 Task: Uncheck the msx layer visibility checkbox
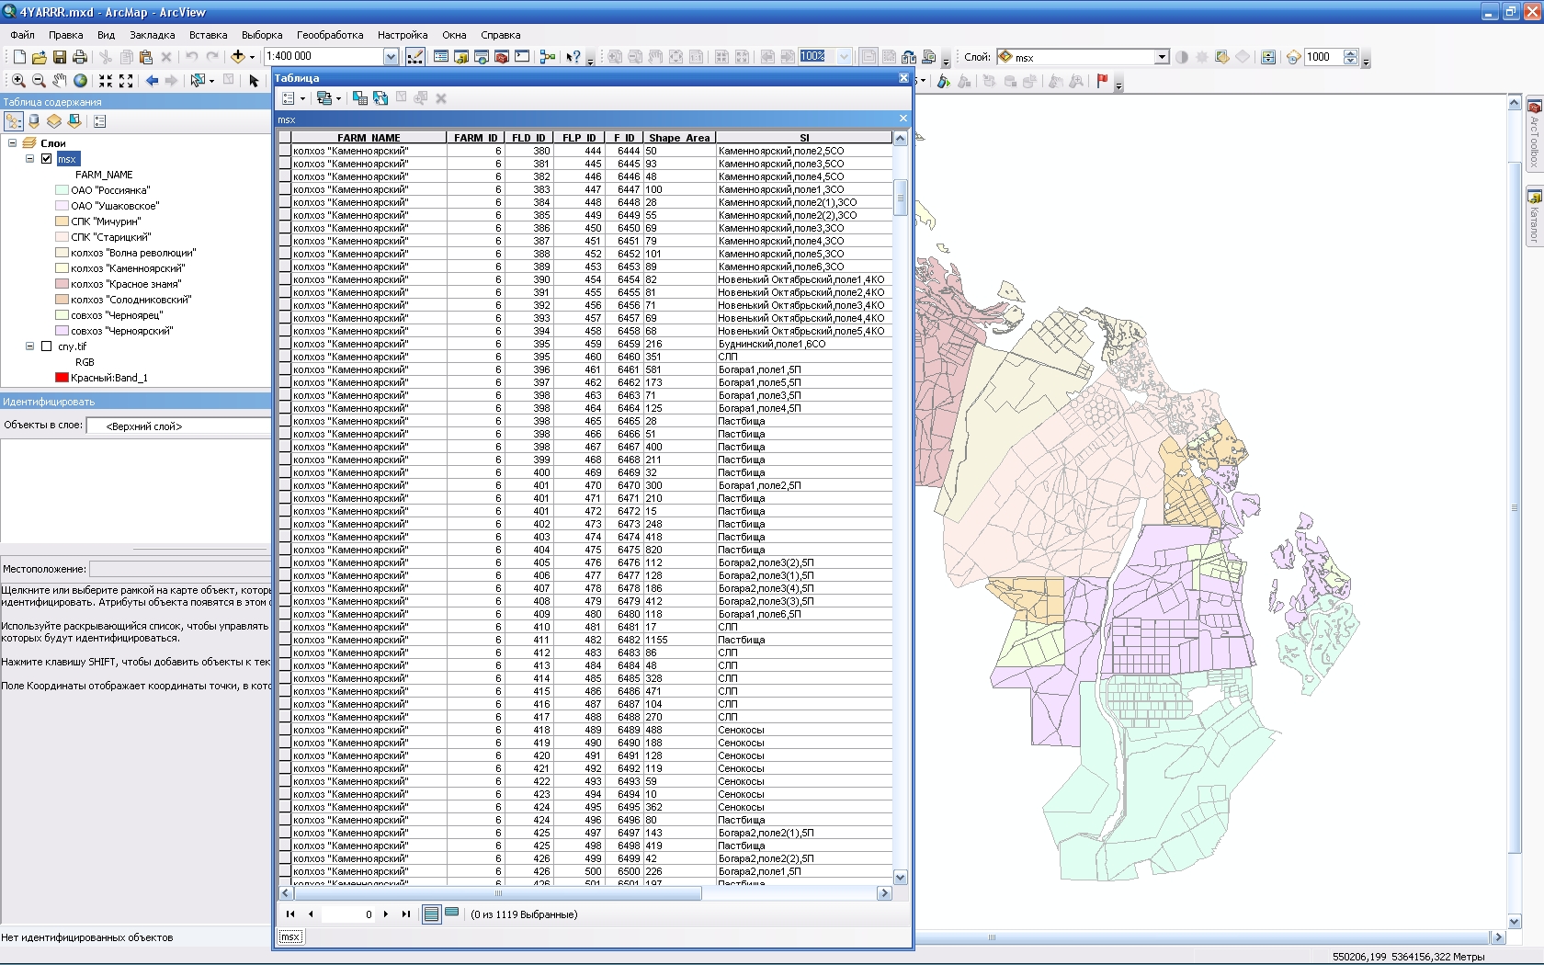coord(47,159)
